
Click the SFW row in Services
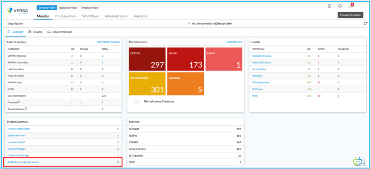tap(185, 162)
